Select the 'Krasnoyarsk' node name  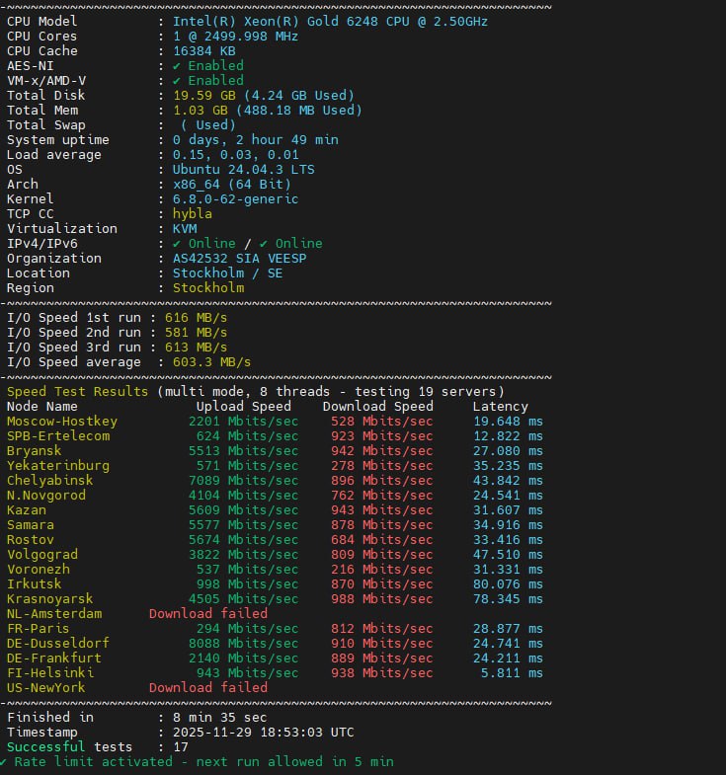point(50,599)
